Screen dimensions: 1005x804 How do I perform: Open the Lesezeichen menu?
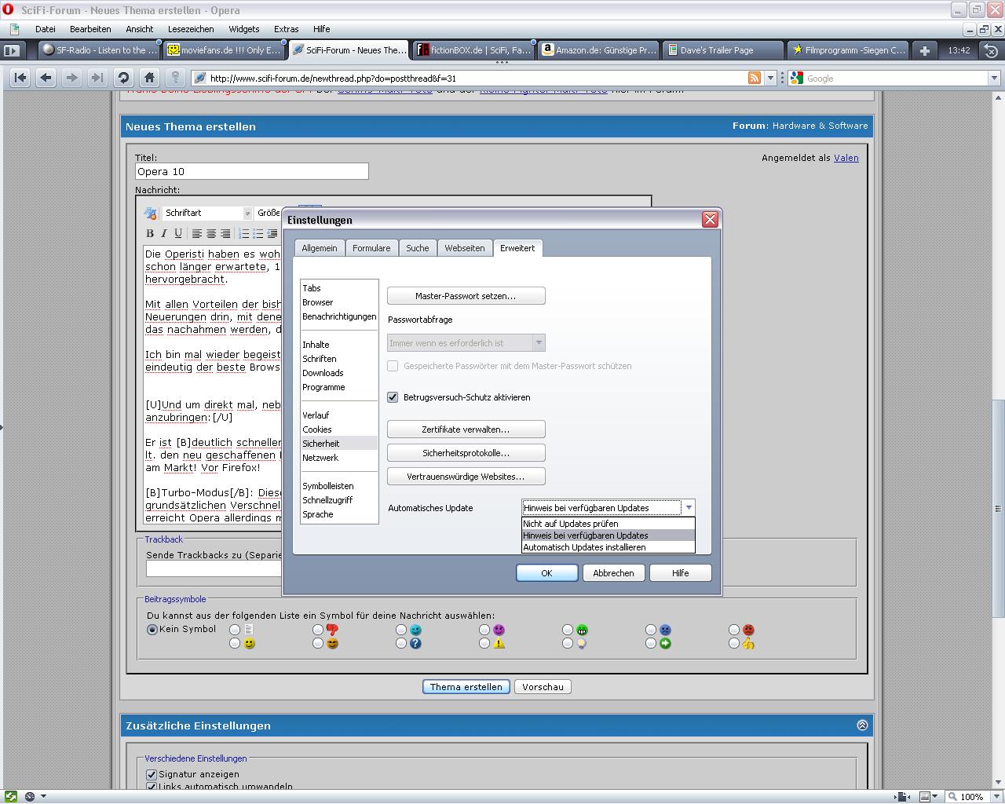click(x=191, y=29)
